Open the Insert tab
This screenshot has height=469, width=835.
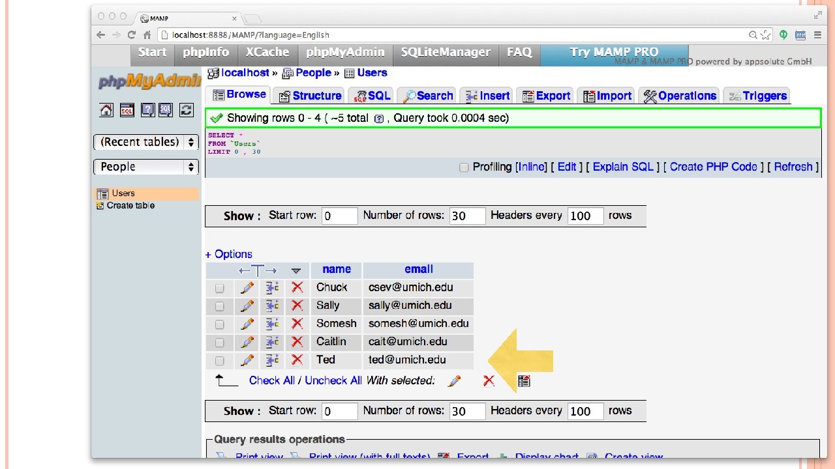487,96
